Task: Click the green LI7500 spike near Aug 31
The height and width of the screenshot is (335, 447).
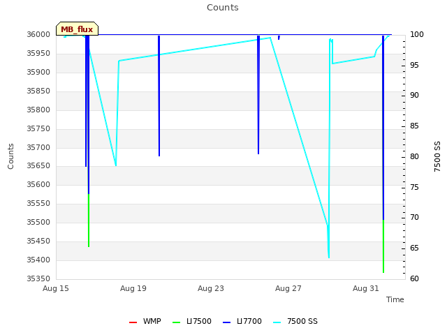Action: [383, 246]
